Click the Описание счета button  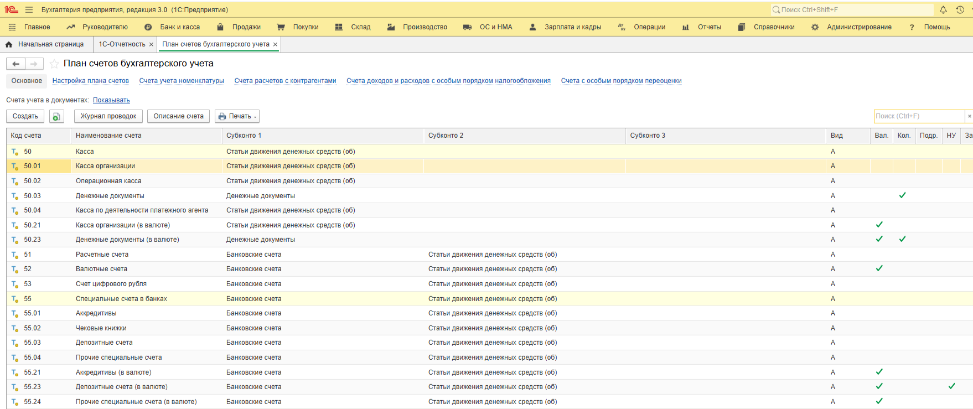tap(179, 116)
